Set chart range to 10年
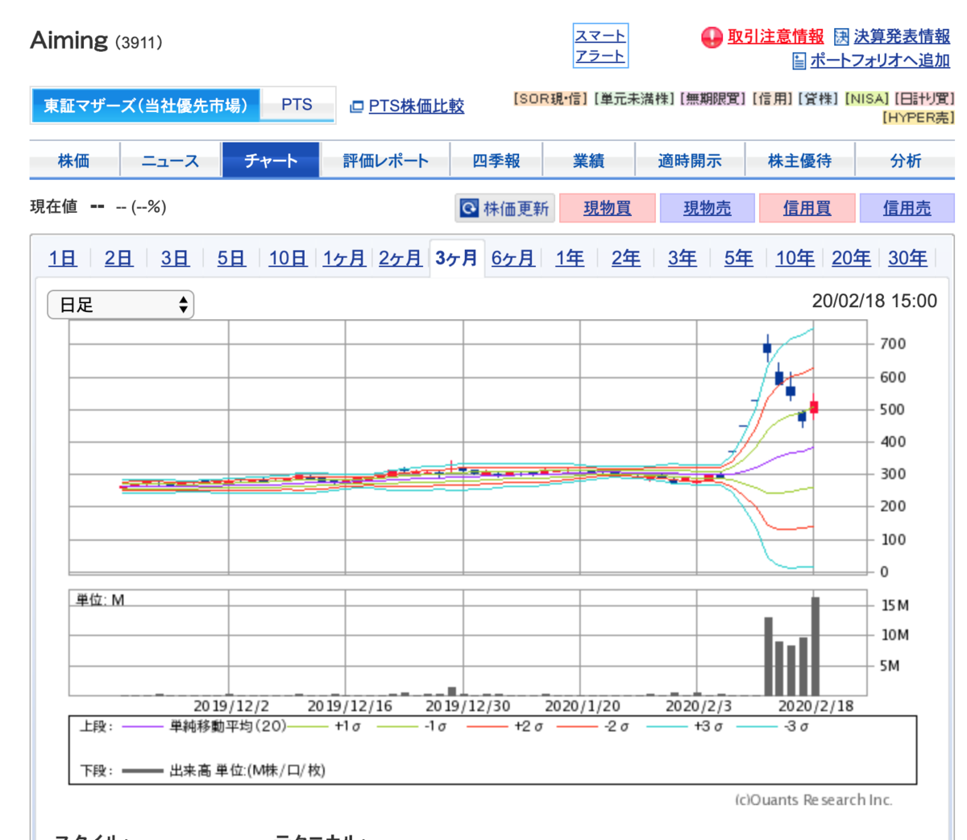Viewport: 967px width, 840px height. point(795,258)
